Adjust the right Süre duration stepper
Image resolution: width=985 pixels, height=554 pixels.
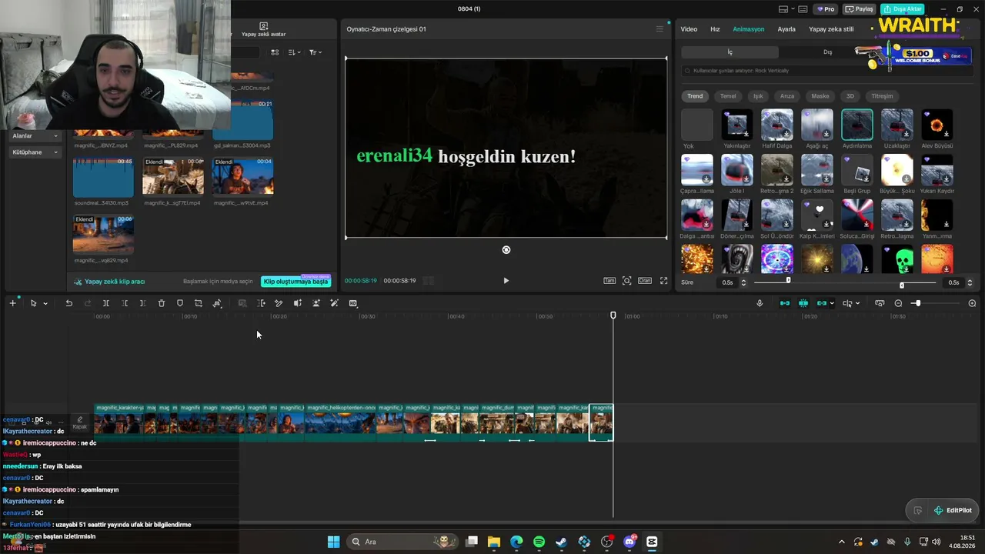pos(970,282)
